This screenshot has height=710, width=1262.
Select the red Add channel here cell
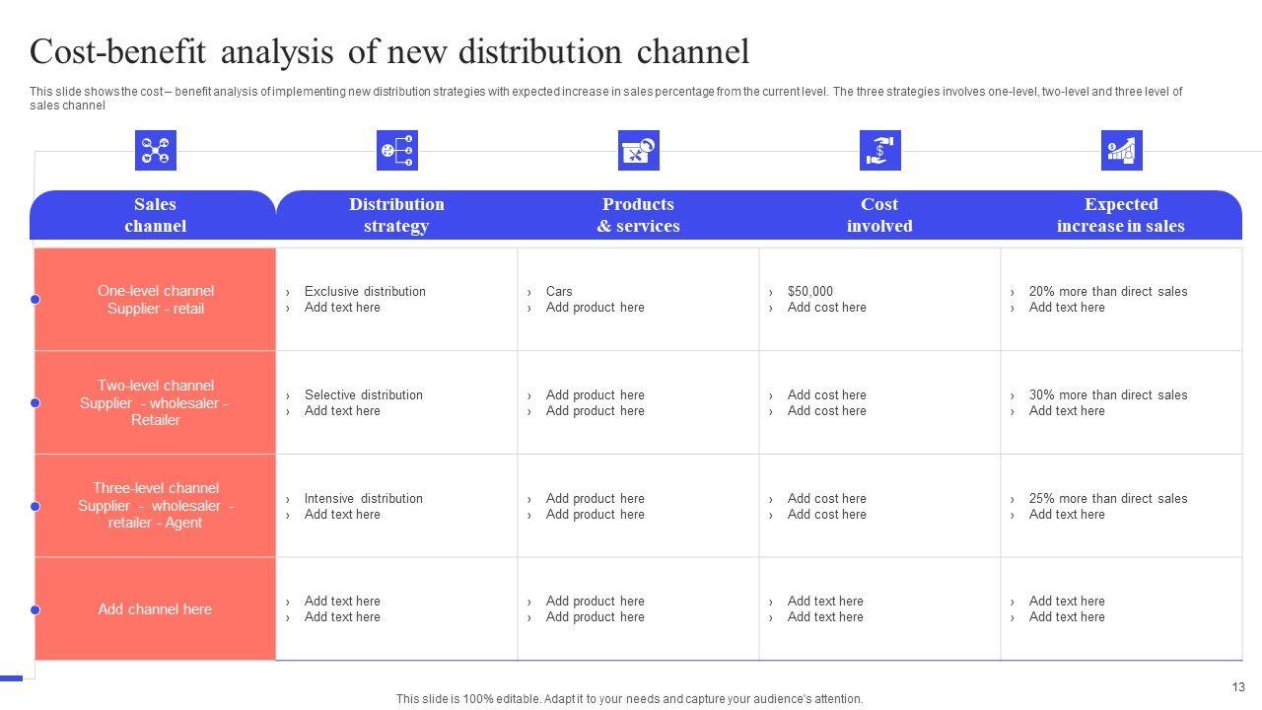click(x=155, y=609)
